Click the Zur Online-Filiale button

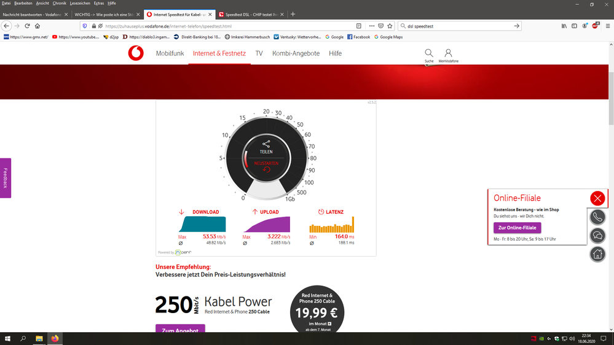point(518,228)
